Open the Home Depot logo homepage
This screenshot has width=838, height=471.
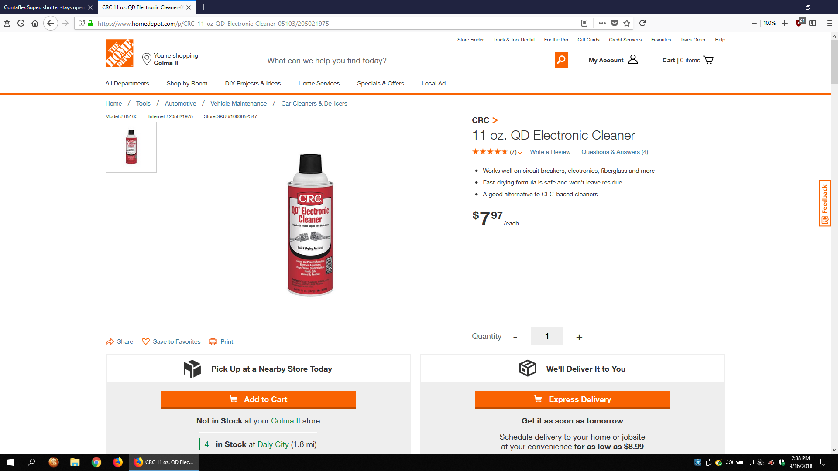119,53
